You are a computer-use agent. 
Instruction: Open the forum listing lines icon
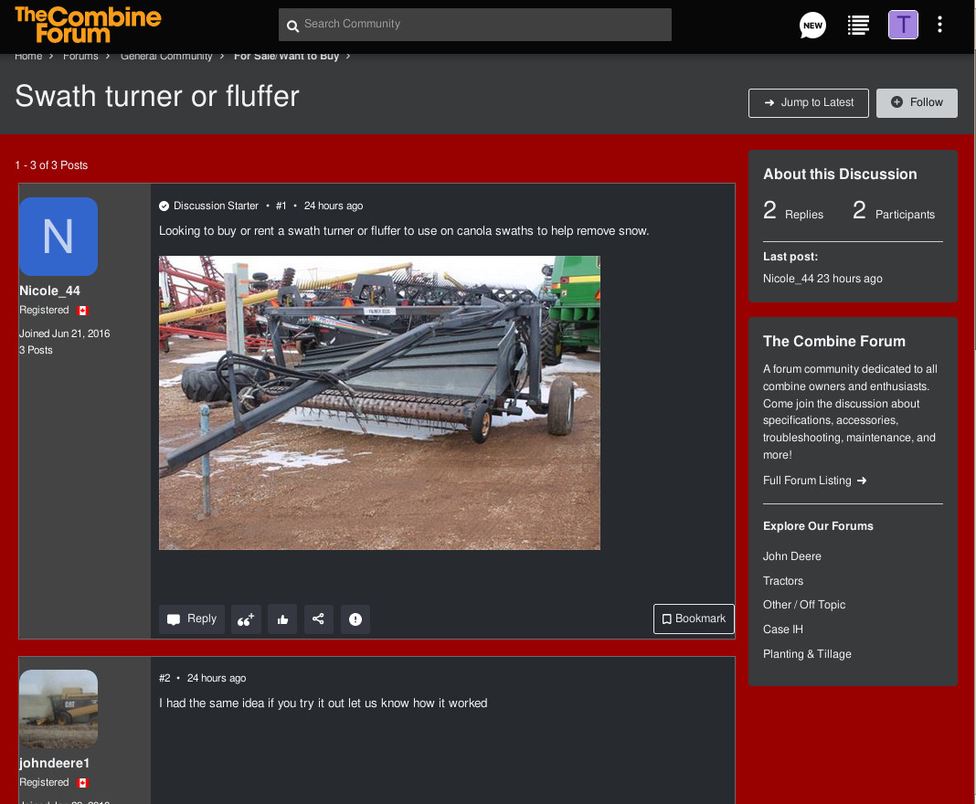coord(858,26)
